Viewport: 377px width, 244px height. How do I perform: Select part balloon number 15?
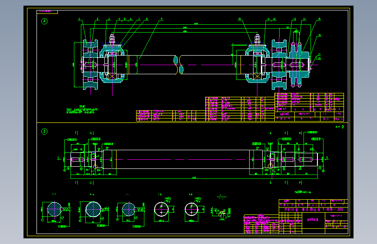319,19
